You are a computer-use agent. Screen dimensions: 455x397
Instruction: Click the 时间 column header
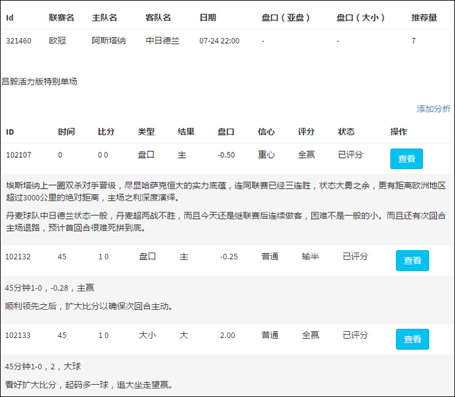[66, 132]
